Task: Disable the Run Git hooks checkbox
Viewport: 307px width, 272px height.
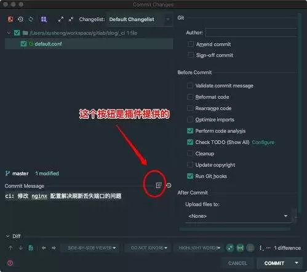Action: pos(190,176)
